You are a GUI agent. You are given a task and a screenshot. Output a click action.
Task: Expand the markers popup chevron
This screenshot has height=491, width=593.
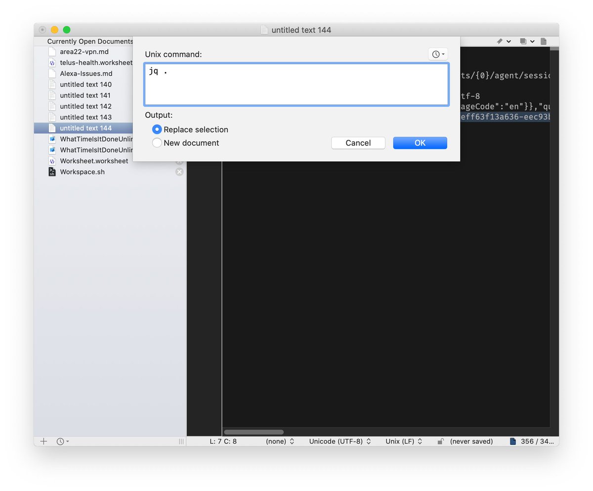(509, 42)
